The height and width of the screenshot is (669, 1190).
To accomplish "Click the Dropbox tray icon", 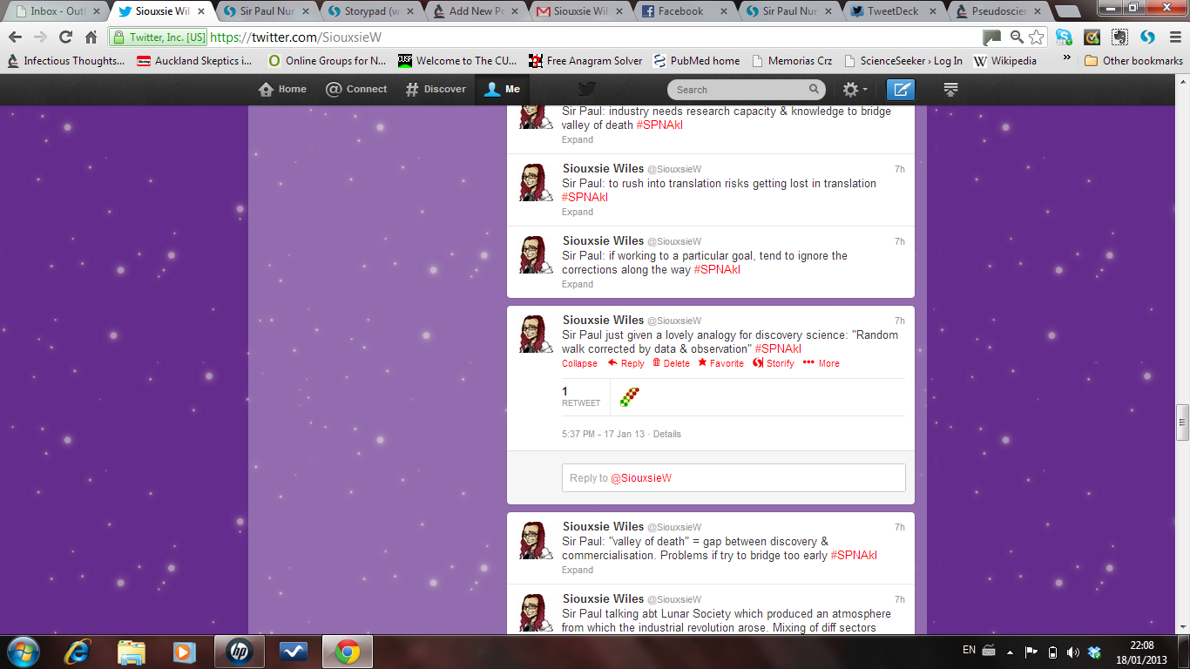I will pos(1095,652).
